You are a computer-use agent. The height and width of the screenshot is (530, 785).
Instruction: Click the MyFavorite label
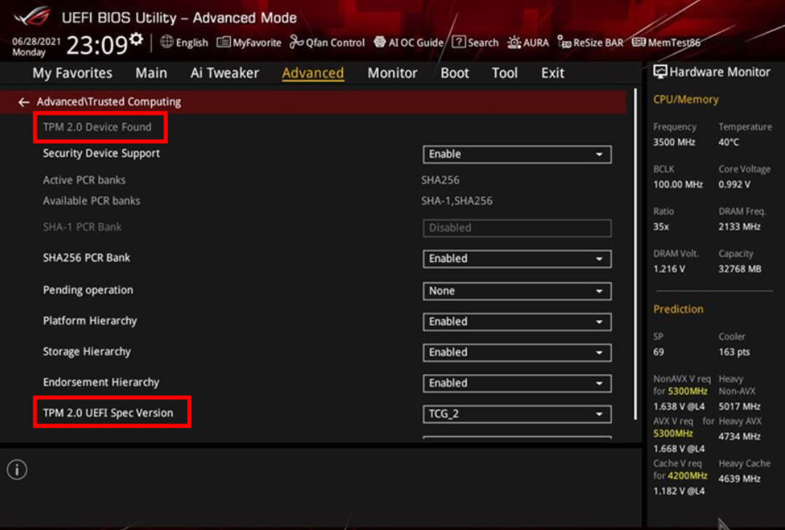(x=257, y=43)
